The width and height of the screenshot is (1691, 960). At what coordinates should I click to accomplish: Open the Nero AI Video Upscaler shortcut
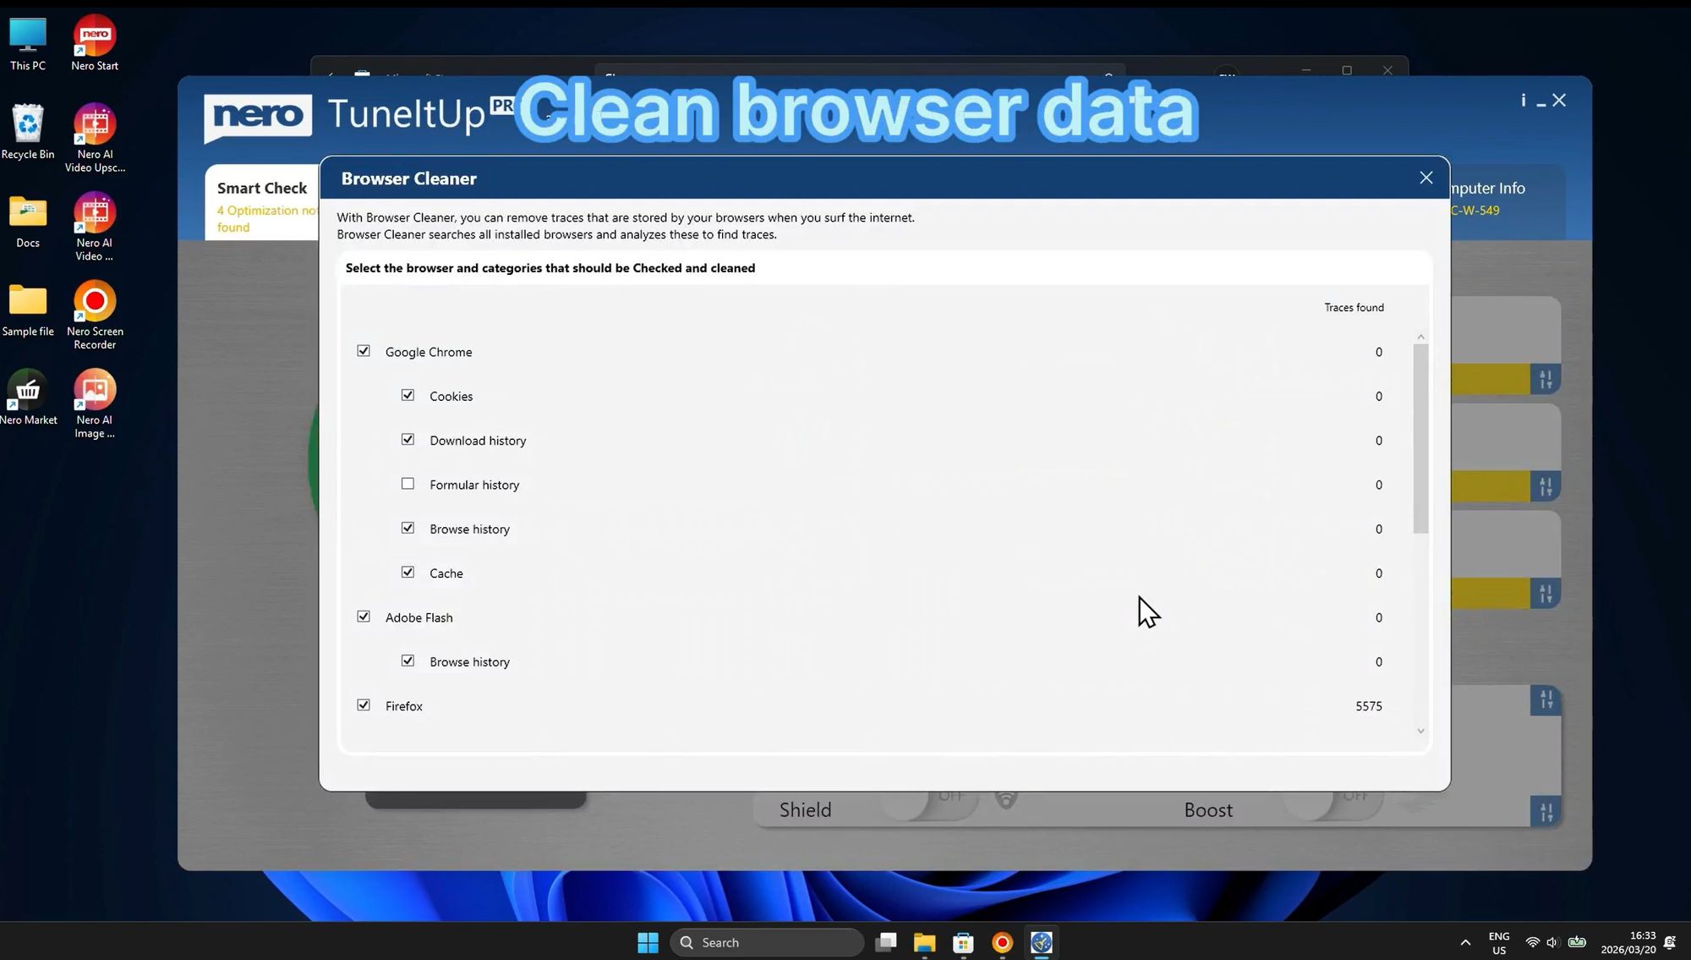[94, 123]
